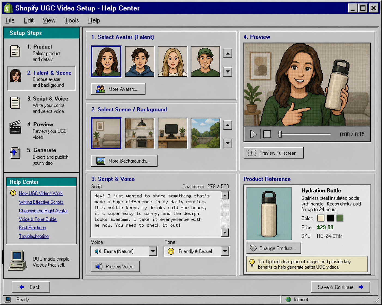Click the Preview Voice button
This screenshot has width=382, height=305.
click(x=115, y=267)
